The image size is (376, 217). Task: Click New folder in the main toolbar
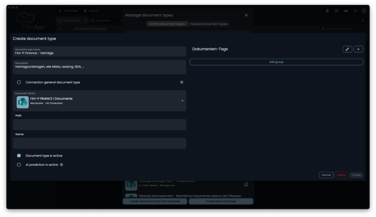68,11
